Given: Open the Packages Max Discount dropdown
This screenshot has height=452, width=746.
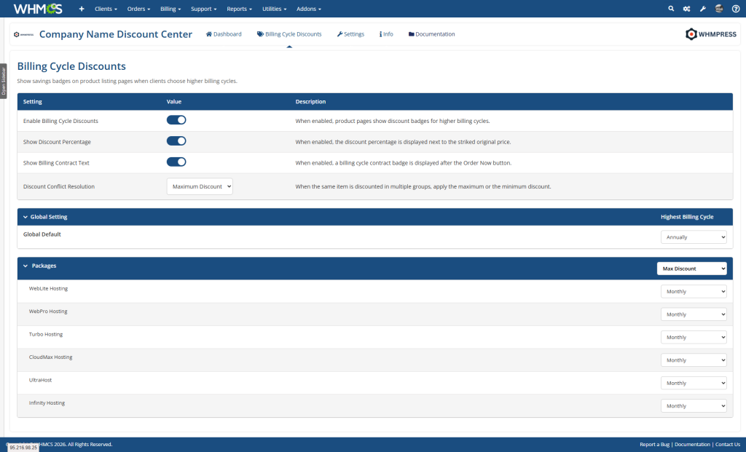Looking at the screenshot, I should coord(692,269).
